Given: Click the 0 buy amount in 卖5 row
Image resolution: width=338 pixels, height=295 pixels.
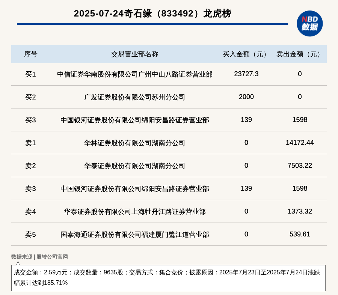Looking at the screenshot, I should 246,234.
